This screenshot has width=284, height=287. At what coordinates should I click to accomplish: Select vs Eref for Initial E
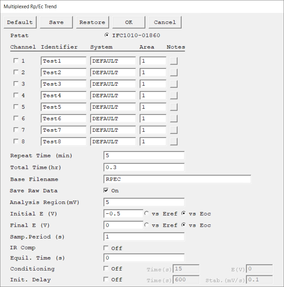point(147,213)
